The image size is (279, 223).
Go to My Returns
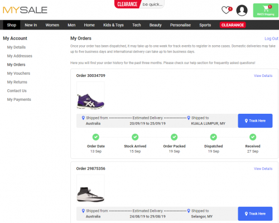tap(17, 82)
